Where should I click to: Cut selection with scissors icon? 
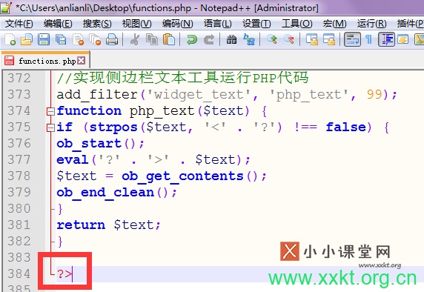click(135, 39)
